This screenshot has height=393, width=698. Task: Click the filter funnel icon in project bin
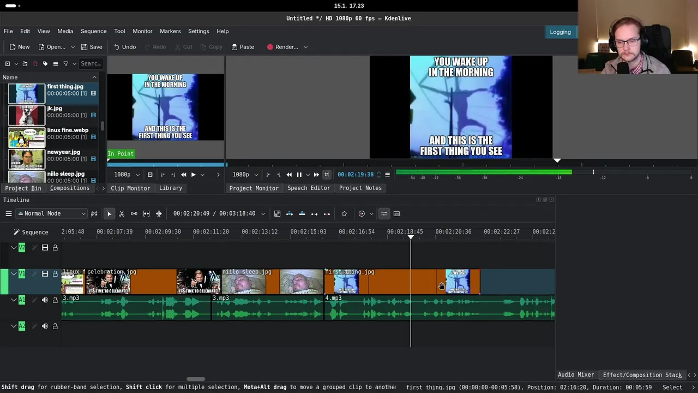click(x=66, y=63)
